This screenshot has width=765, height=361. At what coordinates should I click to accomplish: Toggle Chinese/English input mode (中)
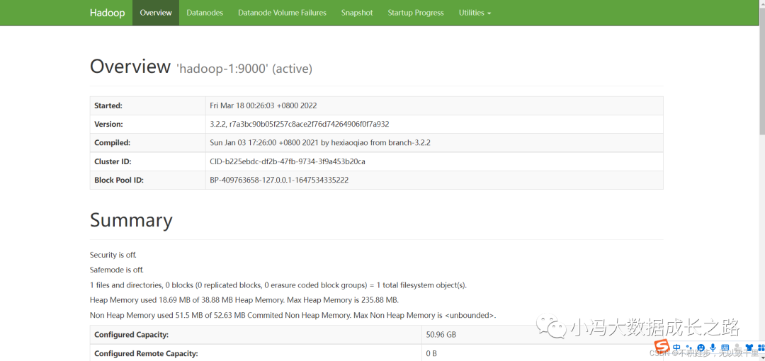coord(677,347)
